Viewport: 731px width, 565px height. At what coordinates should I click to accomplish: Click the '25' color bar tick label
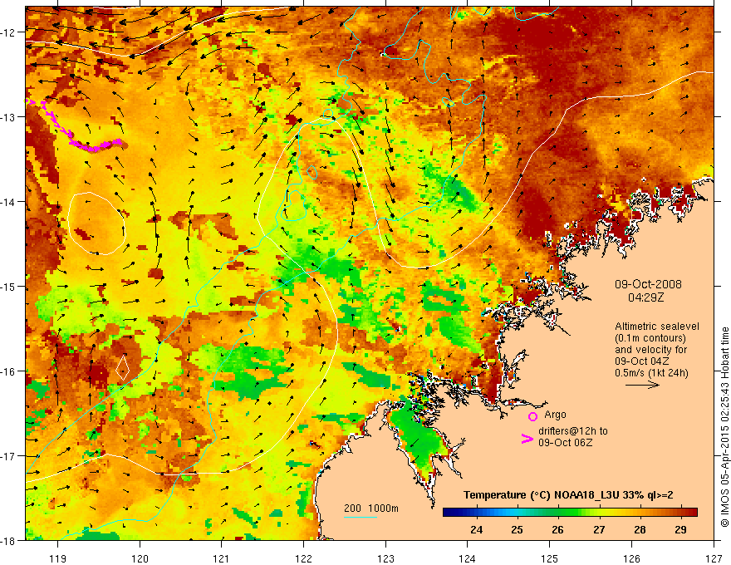(517, 529)
